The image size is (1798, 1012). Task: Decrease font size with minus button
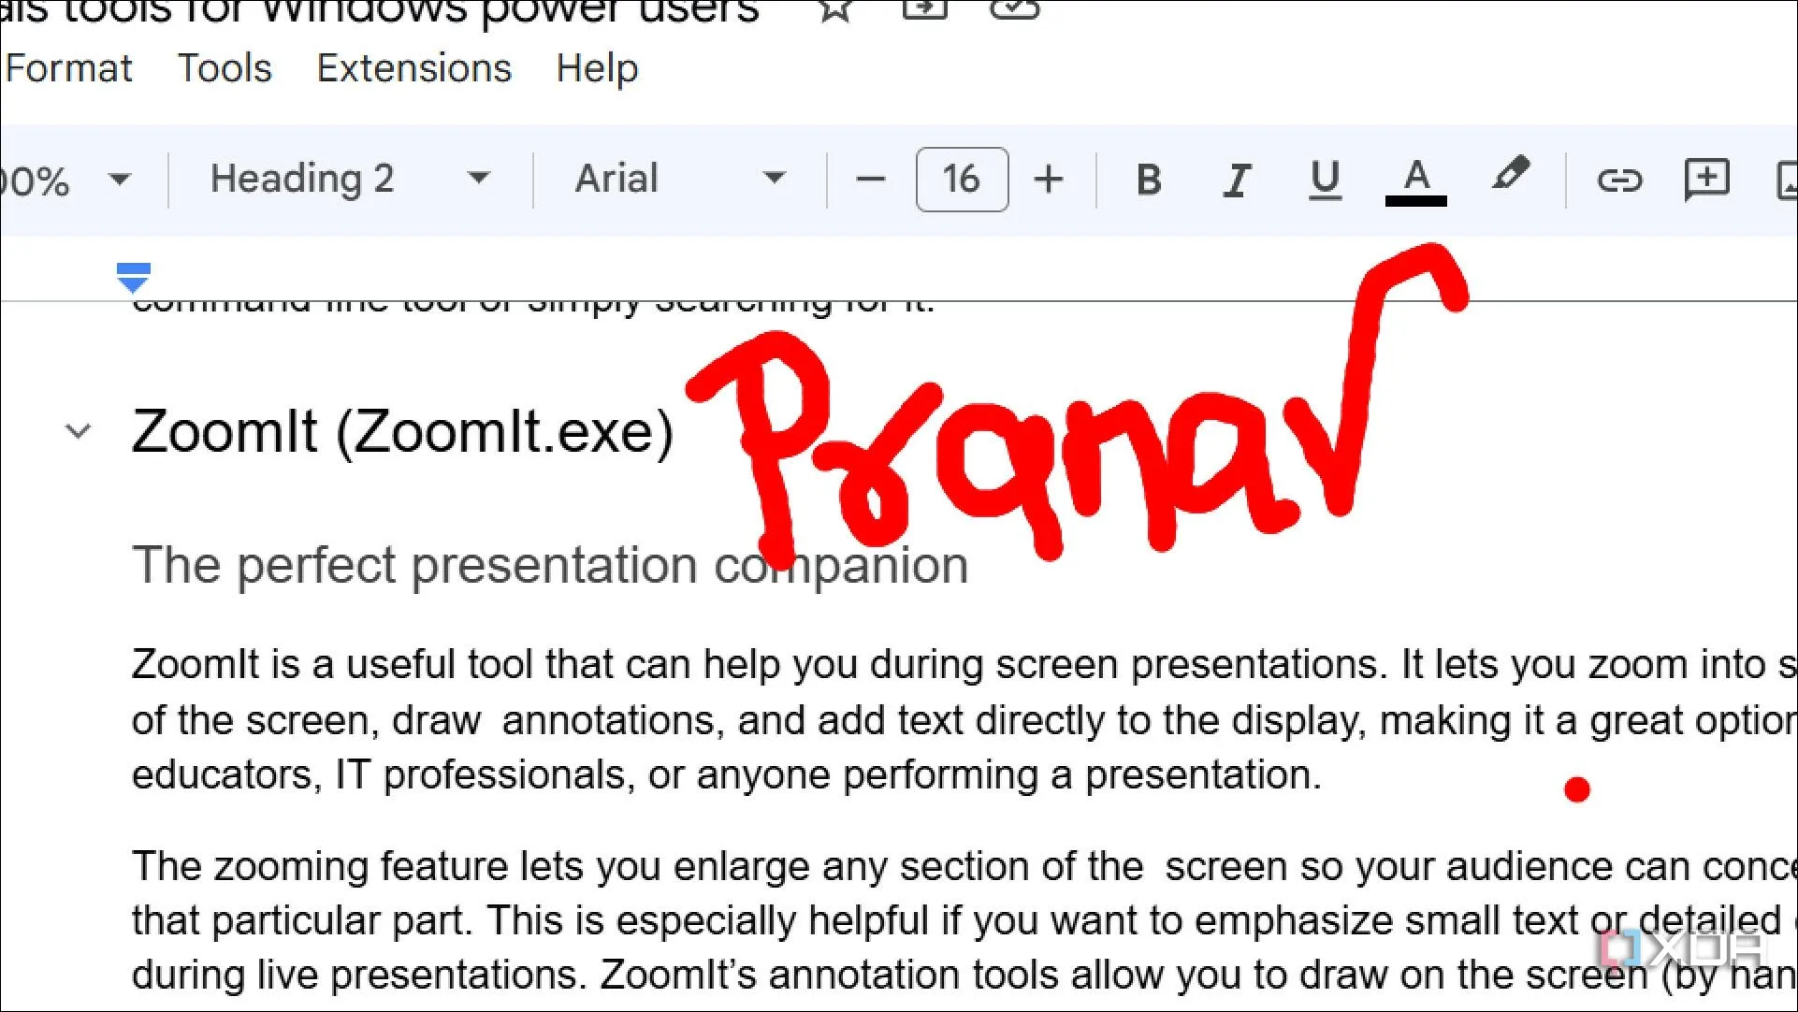(870, 179)
